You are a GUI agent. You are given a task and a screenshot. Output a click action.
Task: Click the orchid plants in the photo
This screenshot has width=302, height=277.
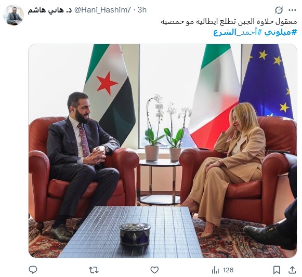pyautogui.click(x=167, y=128)
